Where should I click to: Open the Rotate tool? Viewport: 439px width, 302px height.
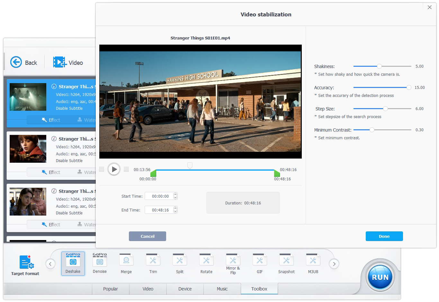[x=206, y=263]
